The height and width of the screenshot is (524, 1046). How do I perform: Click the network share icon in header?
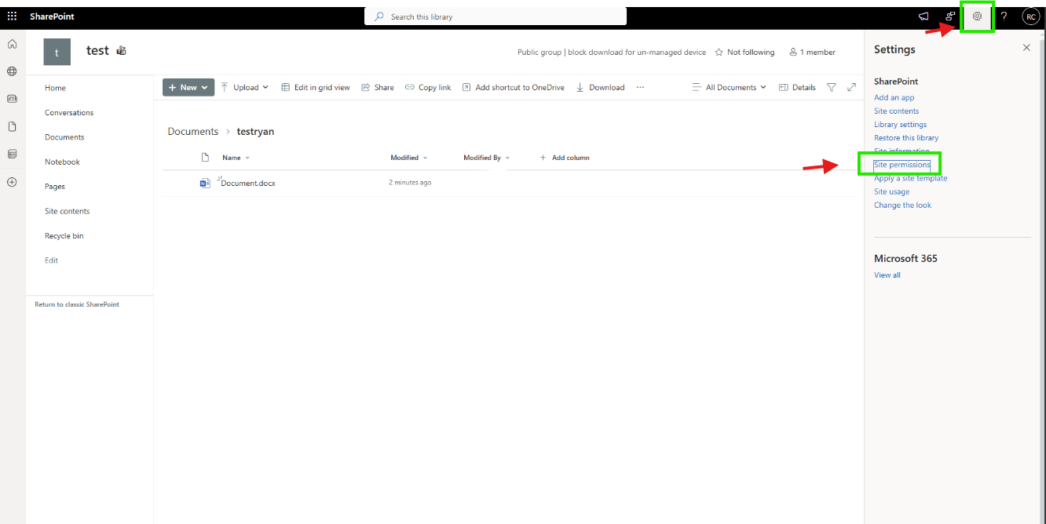950,16
